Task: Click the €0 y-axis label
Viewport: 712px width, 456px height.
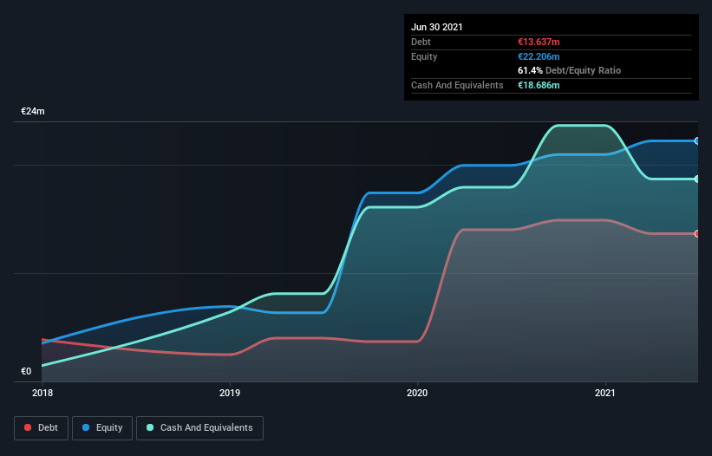Action: [x=26, y=371]
